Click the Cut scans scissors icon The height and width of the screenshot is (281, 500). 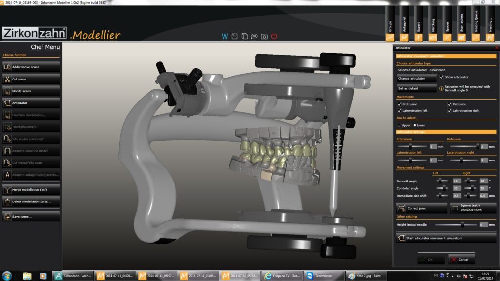[7, 79]
